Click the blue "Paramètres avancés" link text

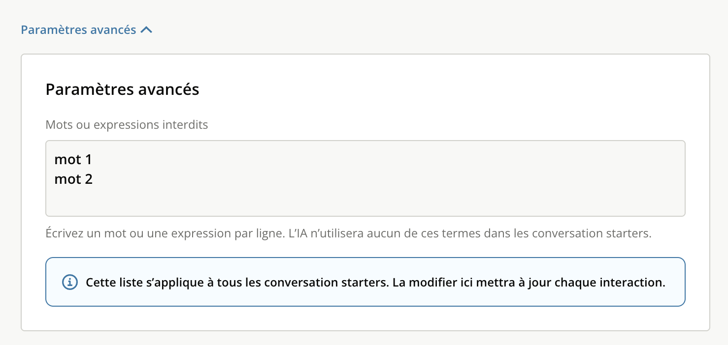(78, 30)
